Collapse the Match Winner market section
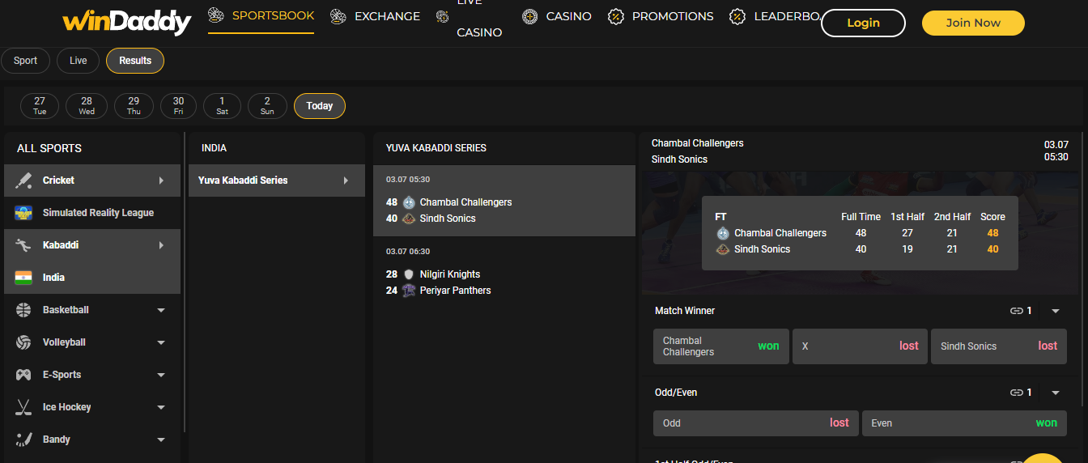Screen dimensions: 1088x463 coord(1055,311)
